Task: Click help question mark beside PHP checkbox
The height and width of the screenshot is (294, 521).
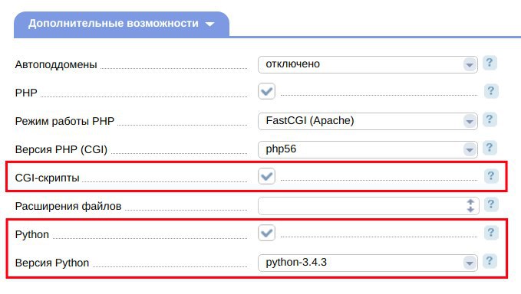Action: point(491,91)
